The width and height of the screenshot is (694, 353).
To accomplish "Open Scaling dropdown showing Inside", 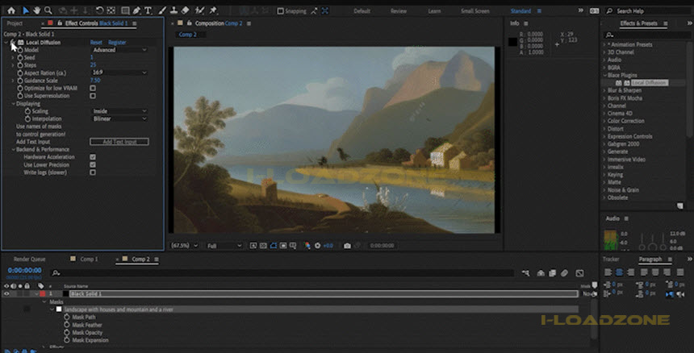I will pyautogui.click(x=119, y=111).
